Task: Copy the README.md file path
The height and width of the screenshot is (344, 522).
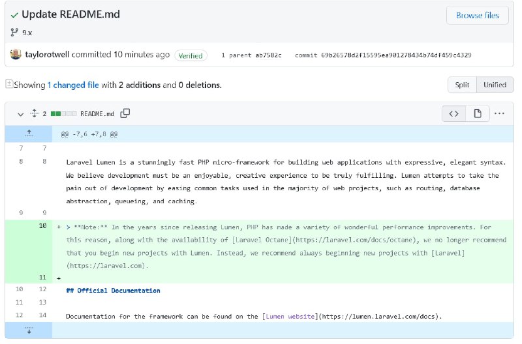Action: click(x=125, y=113)
